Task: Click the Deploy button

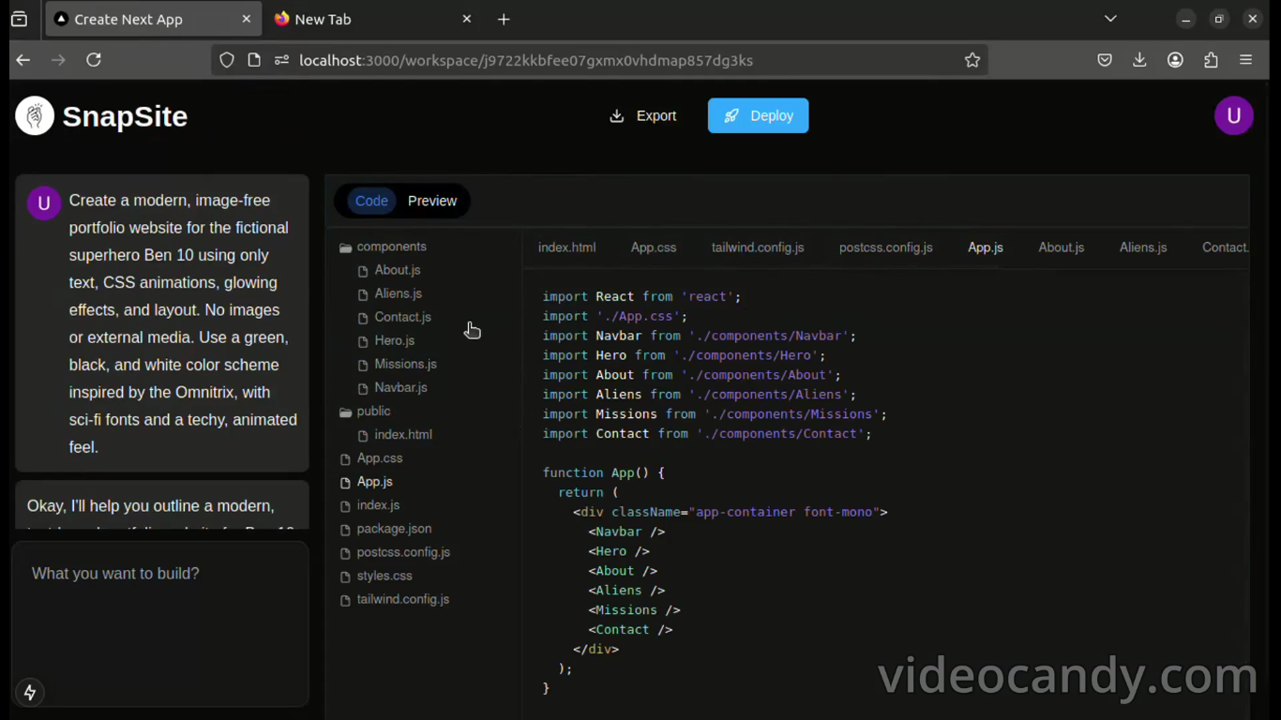Action: [758, 116]
